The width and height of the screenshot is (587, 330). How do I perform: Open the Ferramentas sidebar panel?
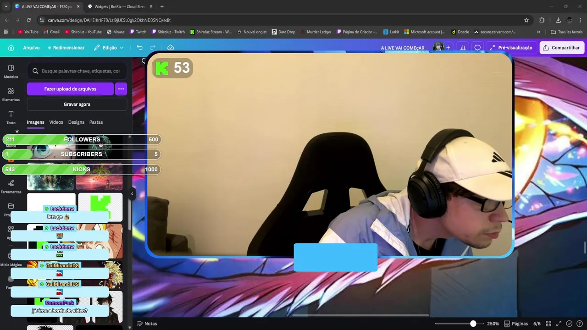tap(11, 187)
